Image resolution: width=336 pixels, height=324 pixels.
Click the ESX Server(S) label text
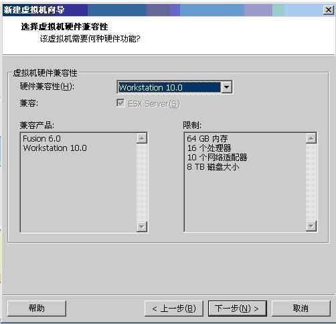[154, 103]
